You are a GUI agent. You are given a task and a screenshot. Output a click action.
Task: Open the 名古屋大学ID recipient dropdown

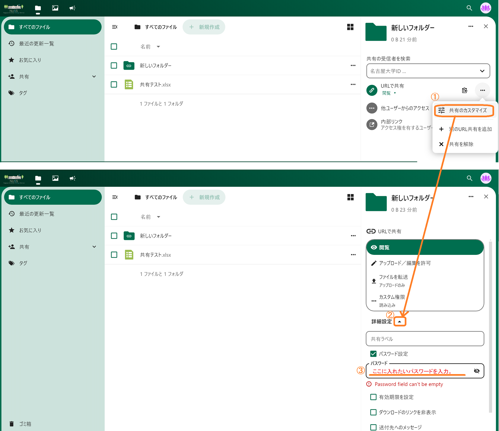click(482, 71)
